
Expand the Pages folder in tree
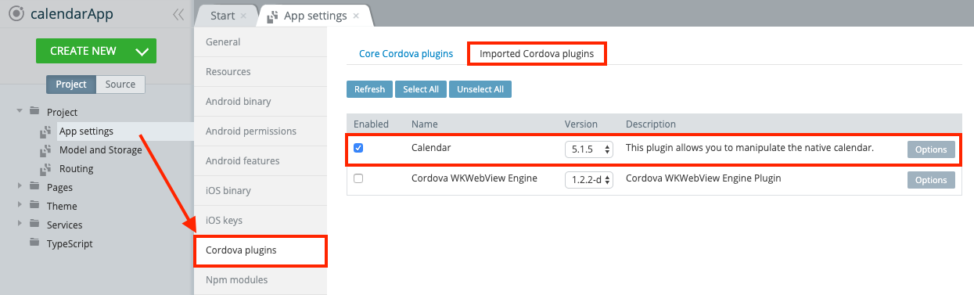20,187
